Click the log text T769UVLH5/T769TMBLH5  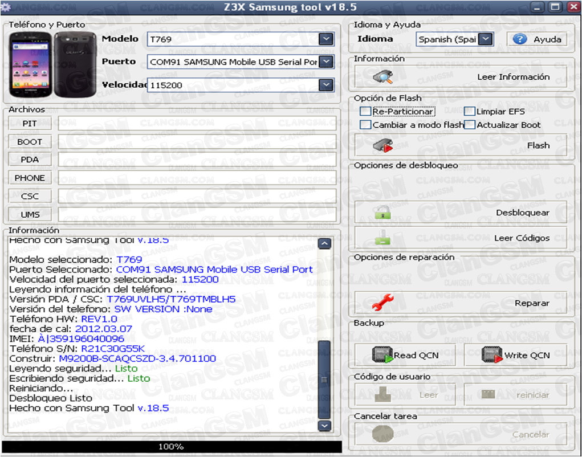pos(171,299)
